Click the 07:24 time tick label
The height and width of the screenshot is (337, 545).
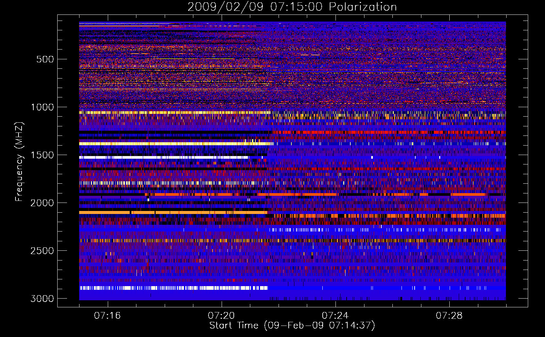tap(335, 316)
